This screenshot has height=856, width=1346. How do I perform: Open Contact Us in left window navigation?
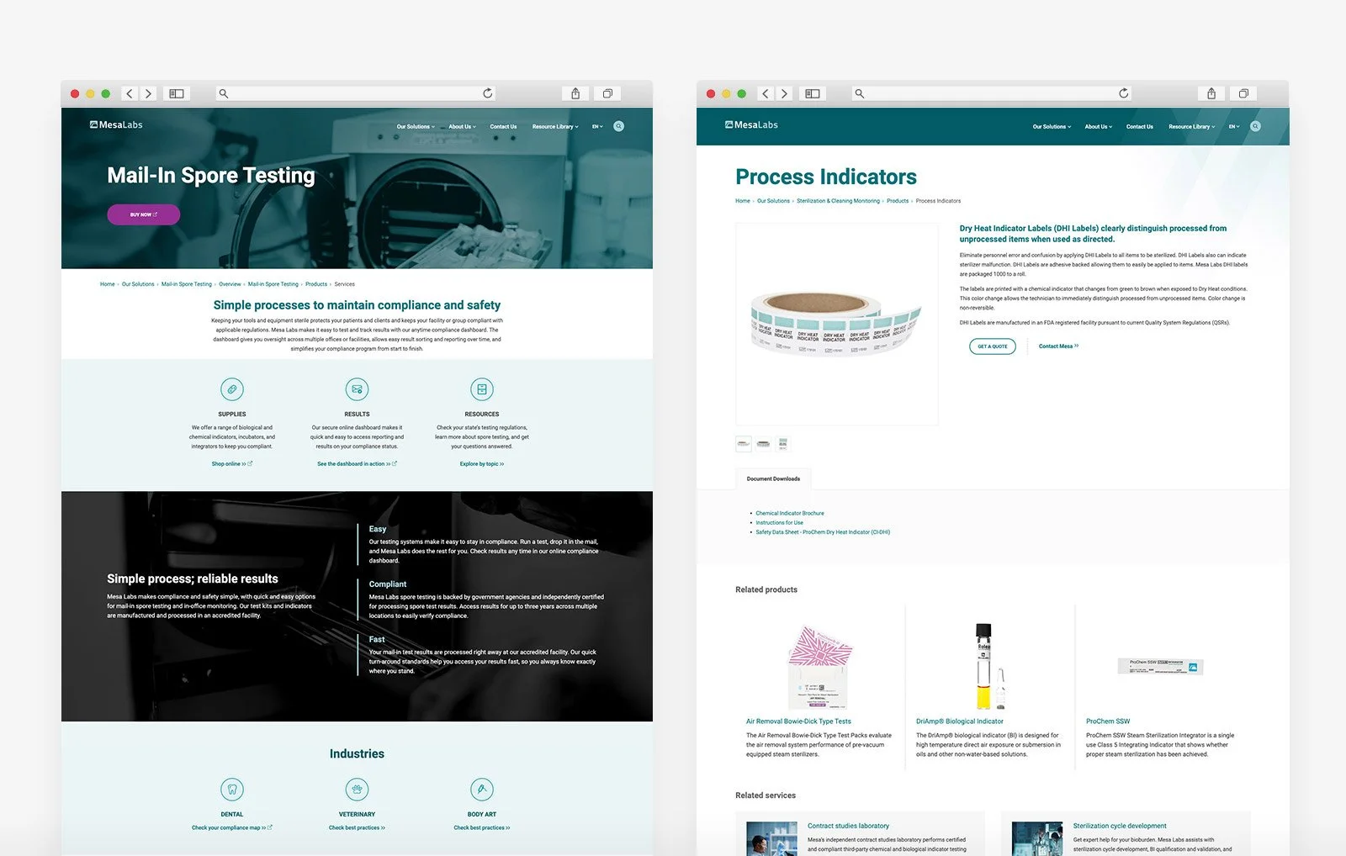coord(503,127)
